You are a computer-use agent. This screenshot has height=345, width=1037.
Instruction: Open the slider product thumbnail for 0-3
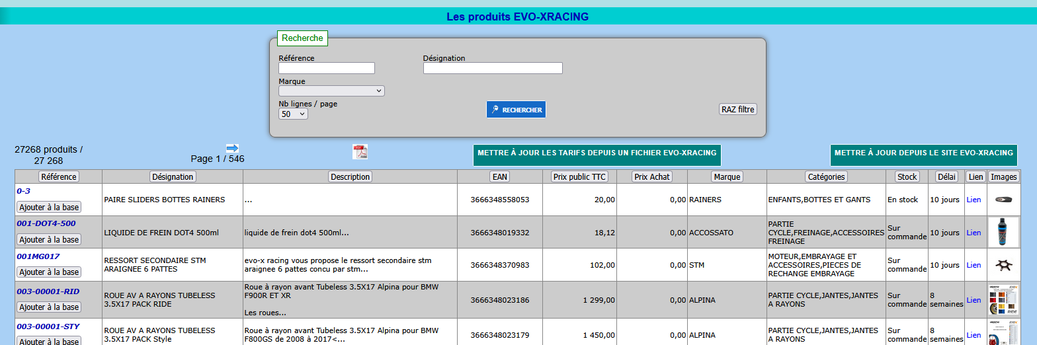1003,200
